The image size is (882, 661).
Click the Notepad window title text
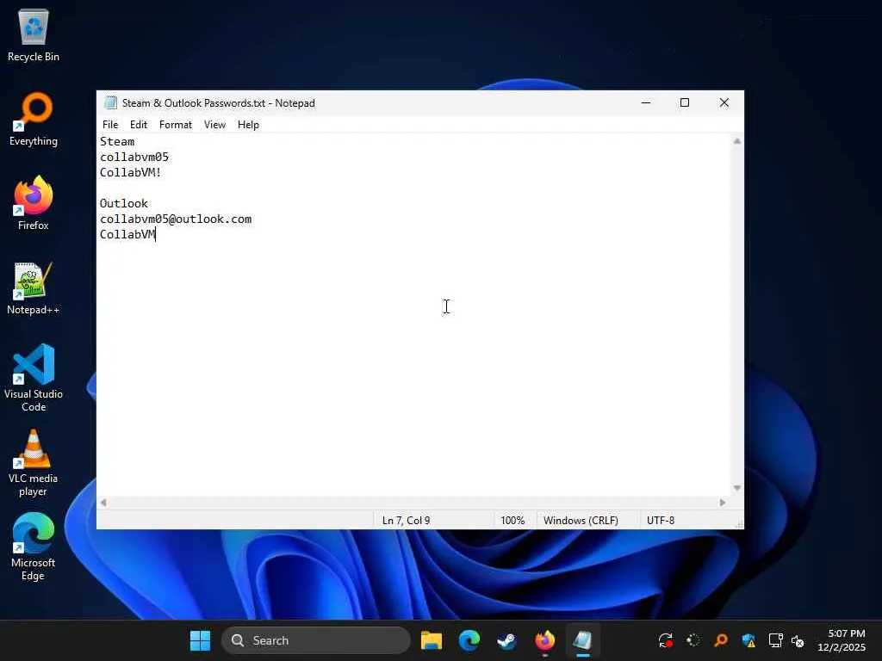218,103
